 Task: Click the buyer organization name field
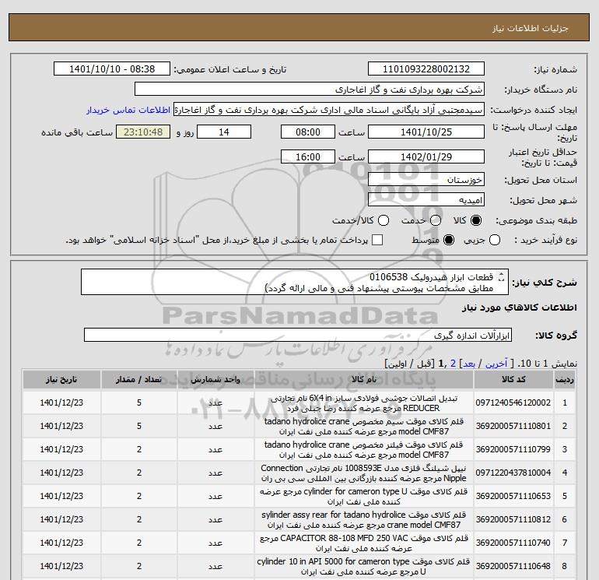pos(310,90)
